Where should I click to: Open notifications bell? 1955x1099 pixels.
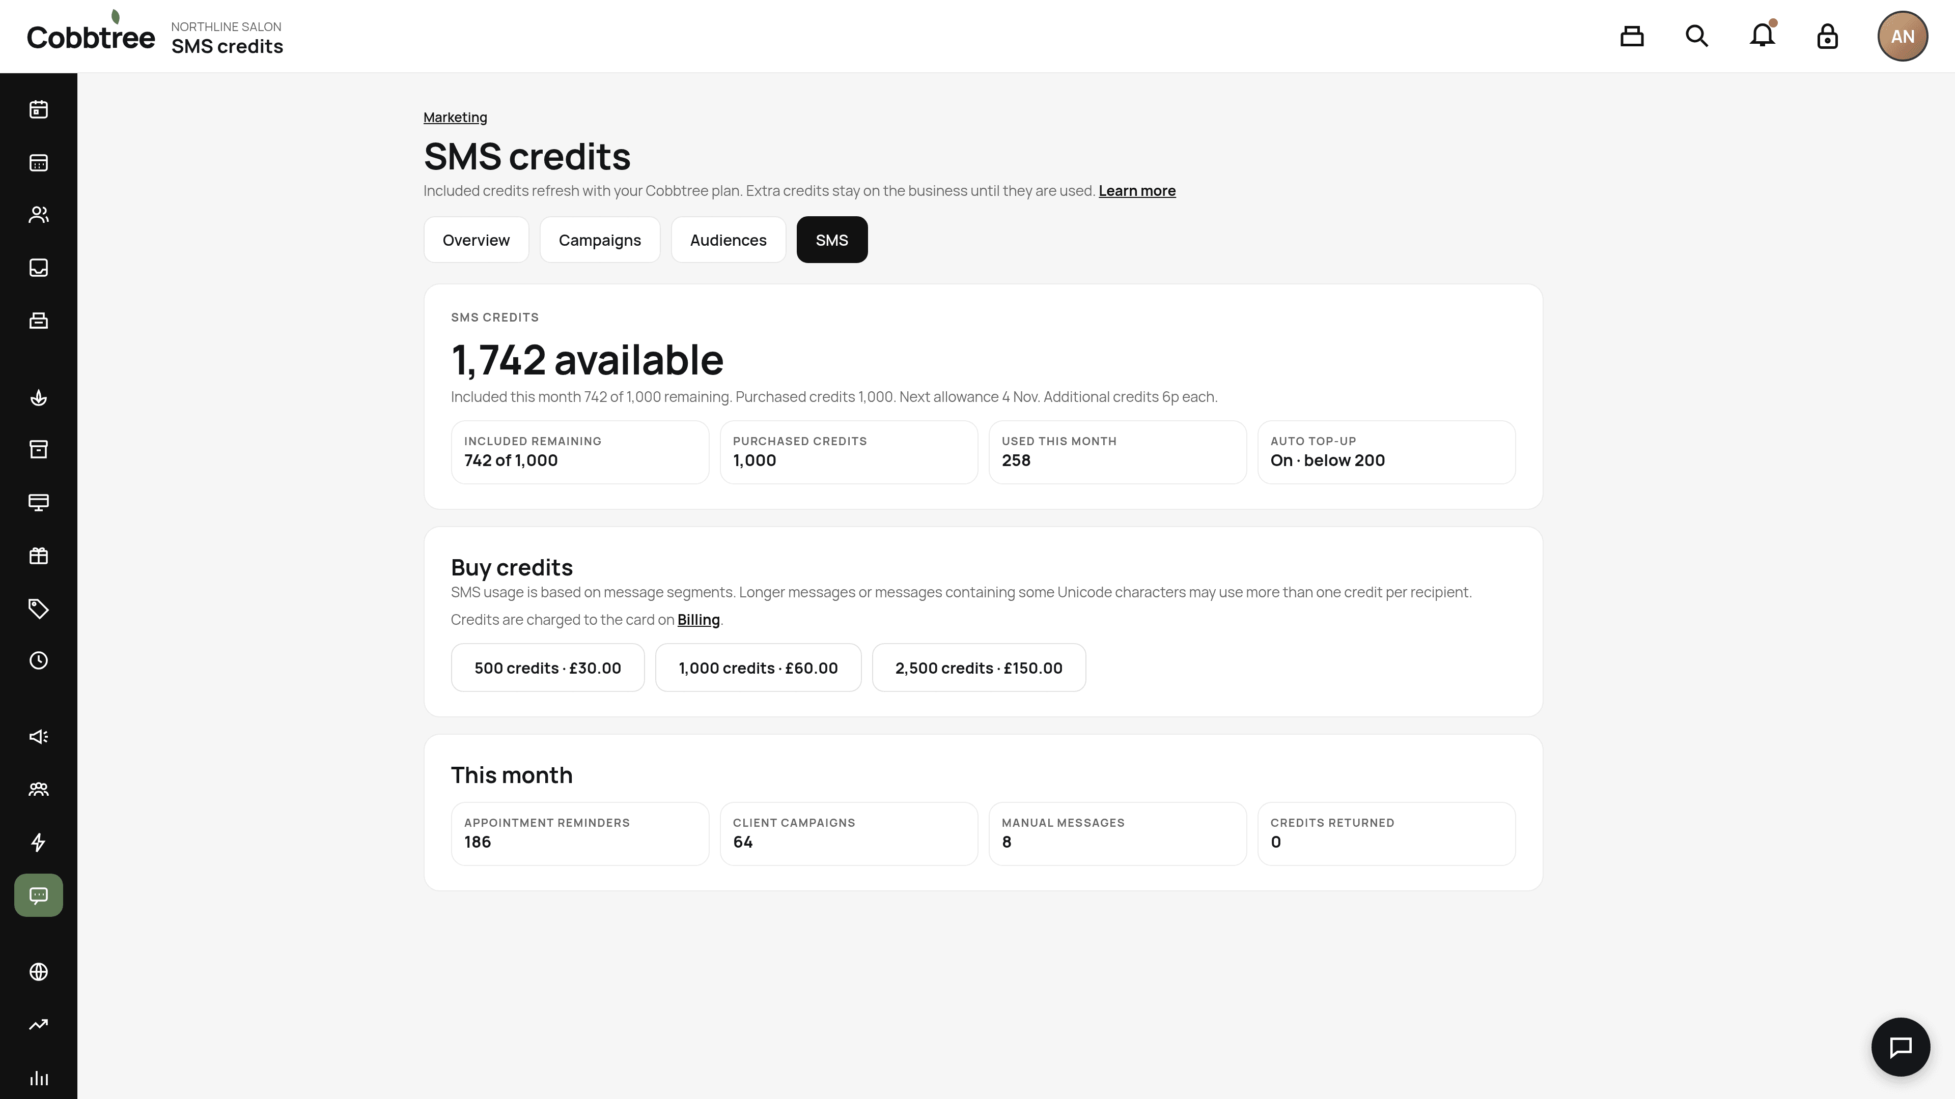click(x=1762, y=37)
